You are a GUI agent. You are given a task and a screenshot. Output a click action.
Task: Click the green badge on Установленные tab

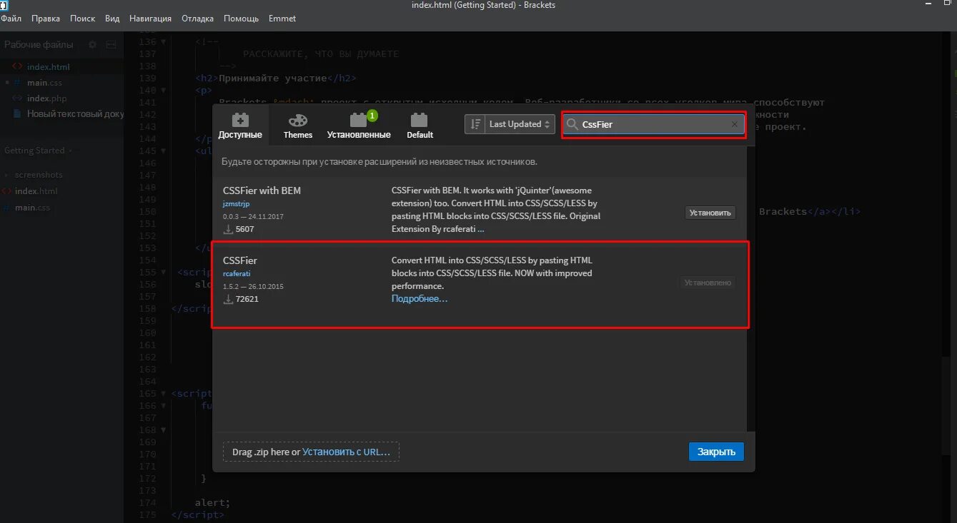click(372, 116)
